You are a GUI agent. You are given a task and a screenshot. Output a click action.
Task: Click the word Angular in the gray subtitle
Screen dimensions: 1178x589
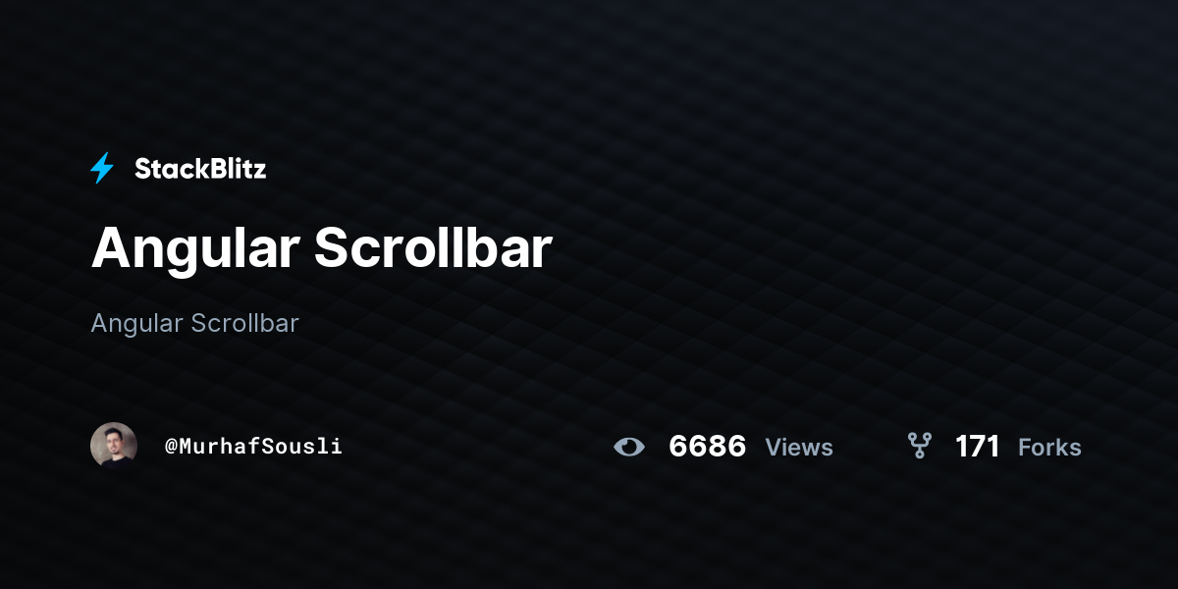coord(136,325)
